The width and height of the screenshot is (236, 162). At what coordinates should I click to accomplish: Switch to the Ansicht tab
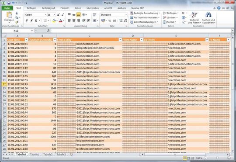pyautogui.click(x=108, y=8)
